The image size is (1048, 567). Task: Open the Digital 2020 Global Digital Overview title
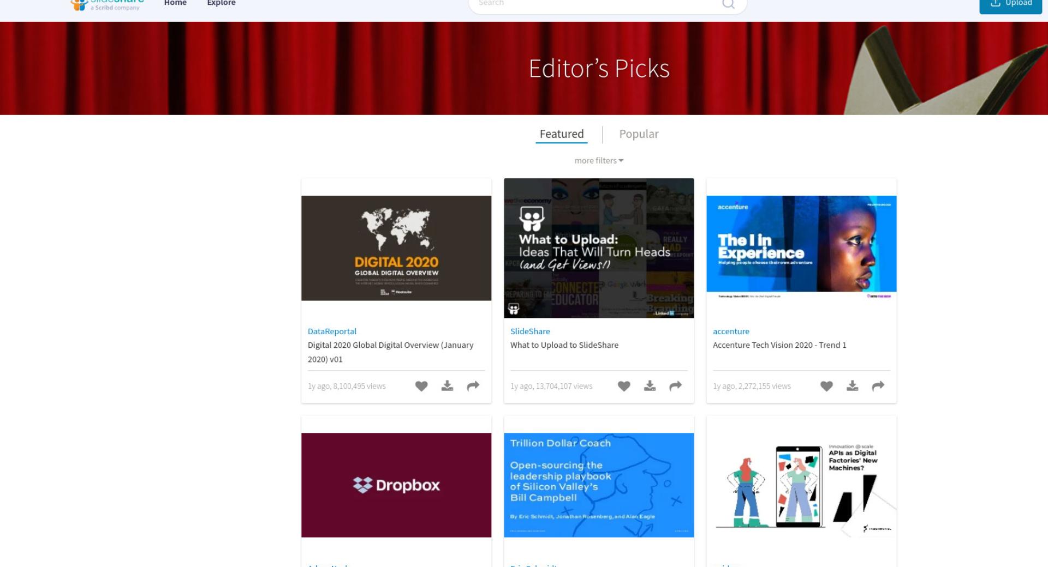pos(390,352)
